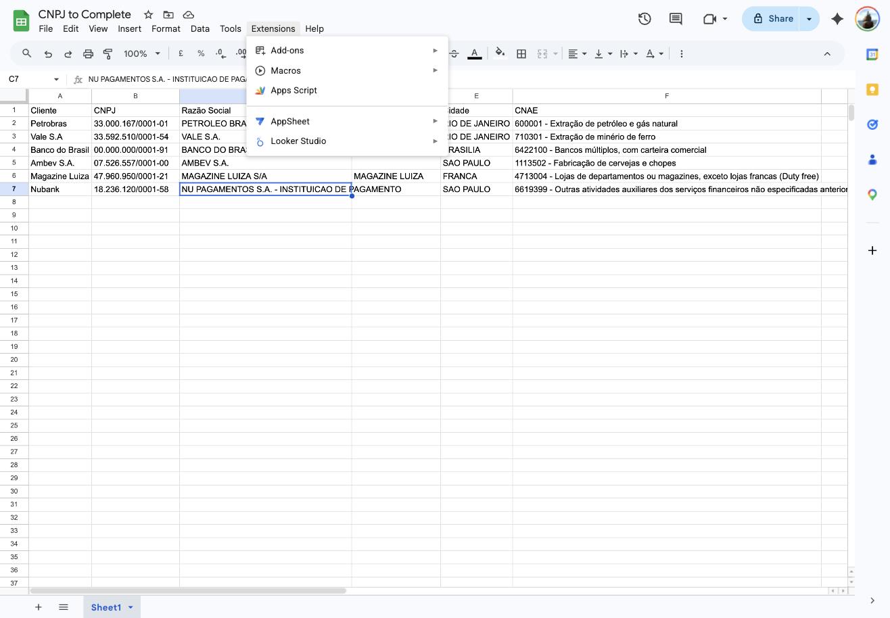Open vertical align dropdown
890x618 pixels.
603,53
